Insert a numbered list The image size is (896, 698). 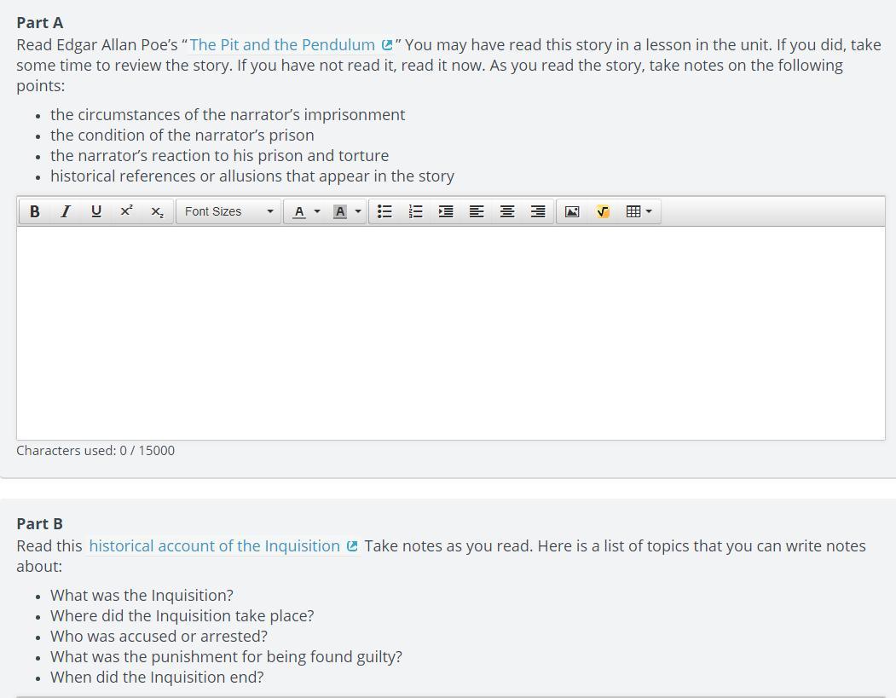tap(415, 211)
